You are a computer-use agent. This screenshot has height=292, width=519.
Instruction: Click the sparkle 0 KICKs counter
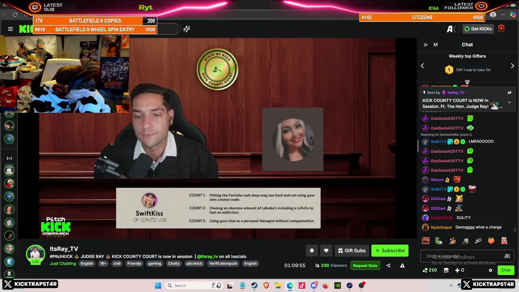tap(459, 270)
